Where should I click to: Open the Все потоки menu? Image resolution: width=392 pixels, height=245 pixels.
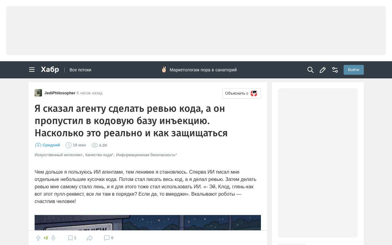tap(80, 70)
